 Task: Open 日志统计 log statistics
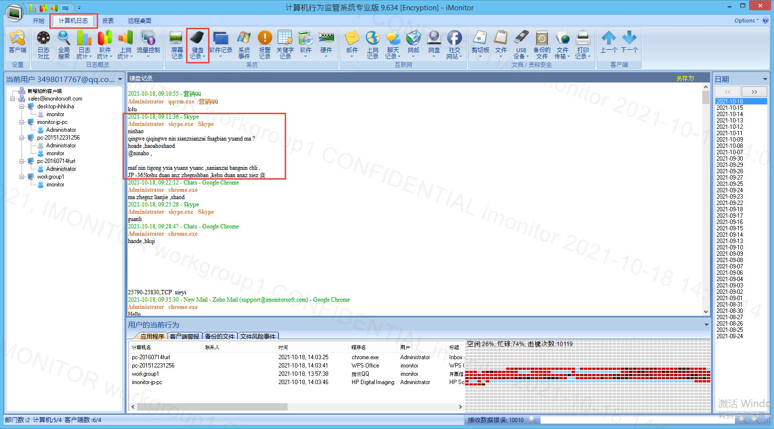click(84, 45)
